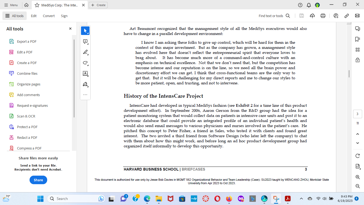Choose the add comment tool
364x205 pixels.
85,41
